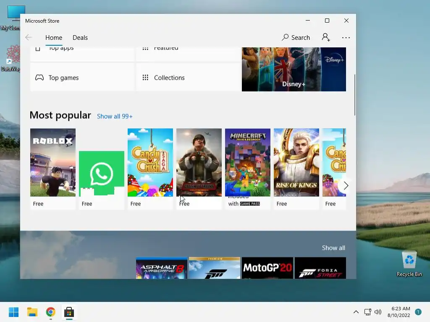Open the soldier war game tile
This screenshot has width=430, height=322.
tap(199, 169)
